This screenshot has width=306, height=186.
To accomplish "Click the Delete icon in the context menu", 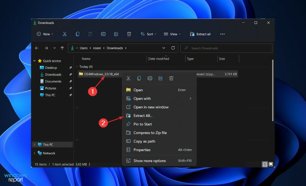I will click(171, 78).
